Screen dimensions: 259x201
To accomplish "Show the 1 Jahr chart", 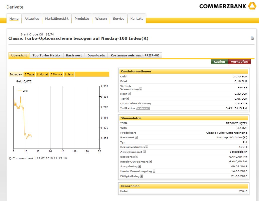I will (69, 74).
